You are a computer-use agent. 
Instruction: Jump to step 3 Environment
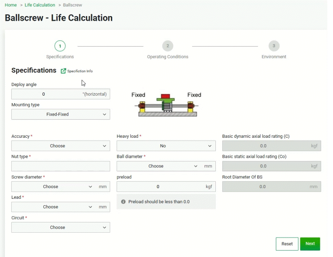274,46
